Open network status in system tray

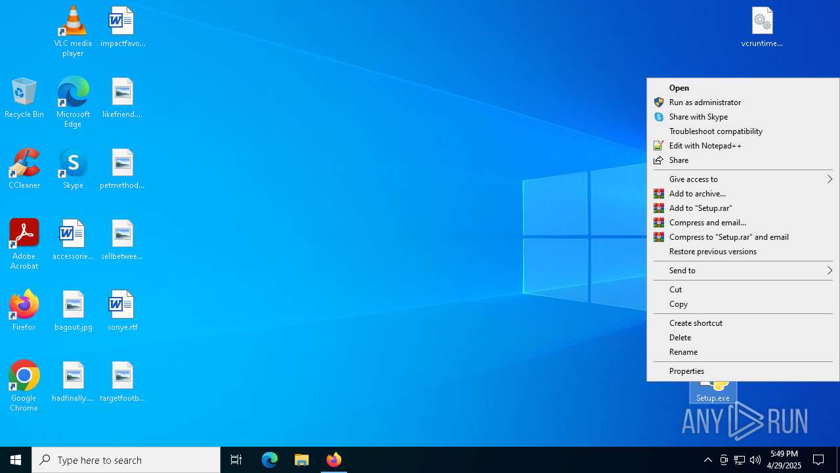[x=740, y=460]
